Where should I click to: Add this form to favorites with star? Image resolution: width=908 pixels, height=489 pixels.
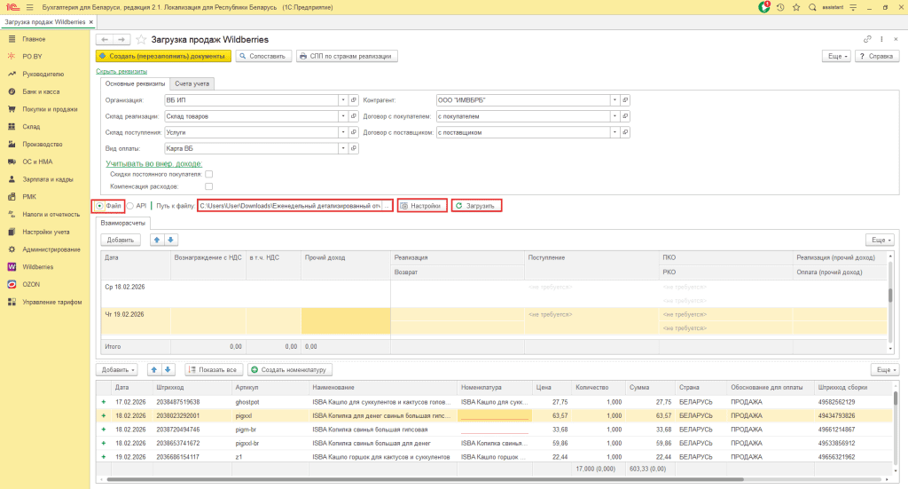click(141, 40)
